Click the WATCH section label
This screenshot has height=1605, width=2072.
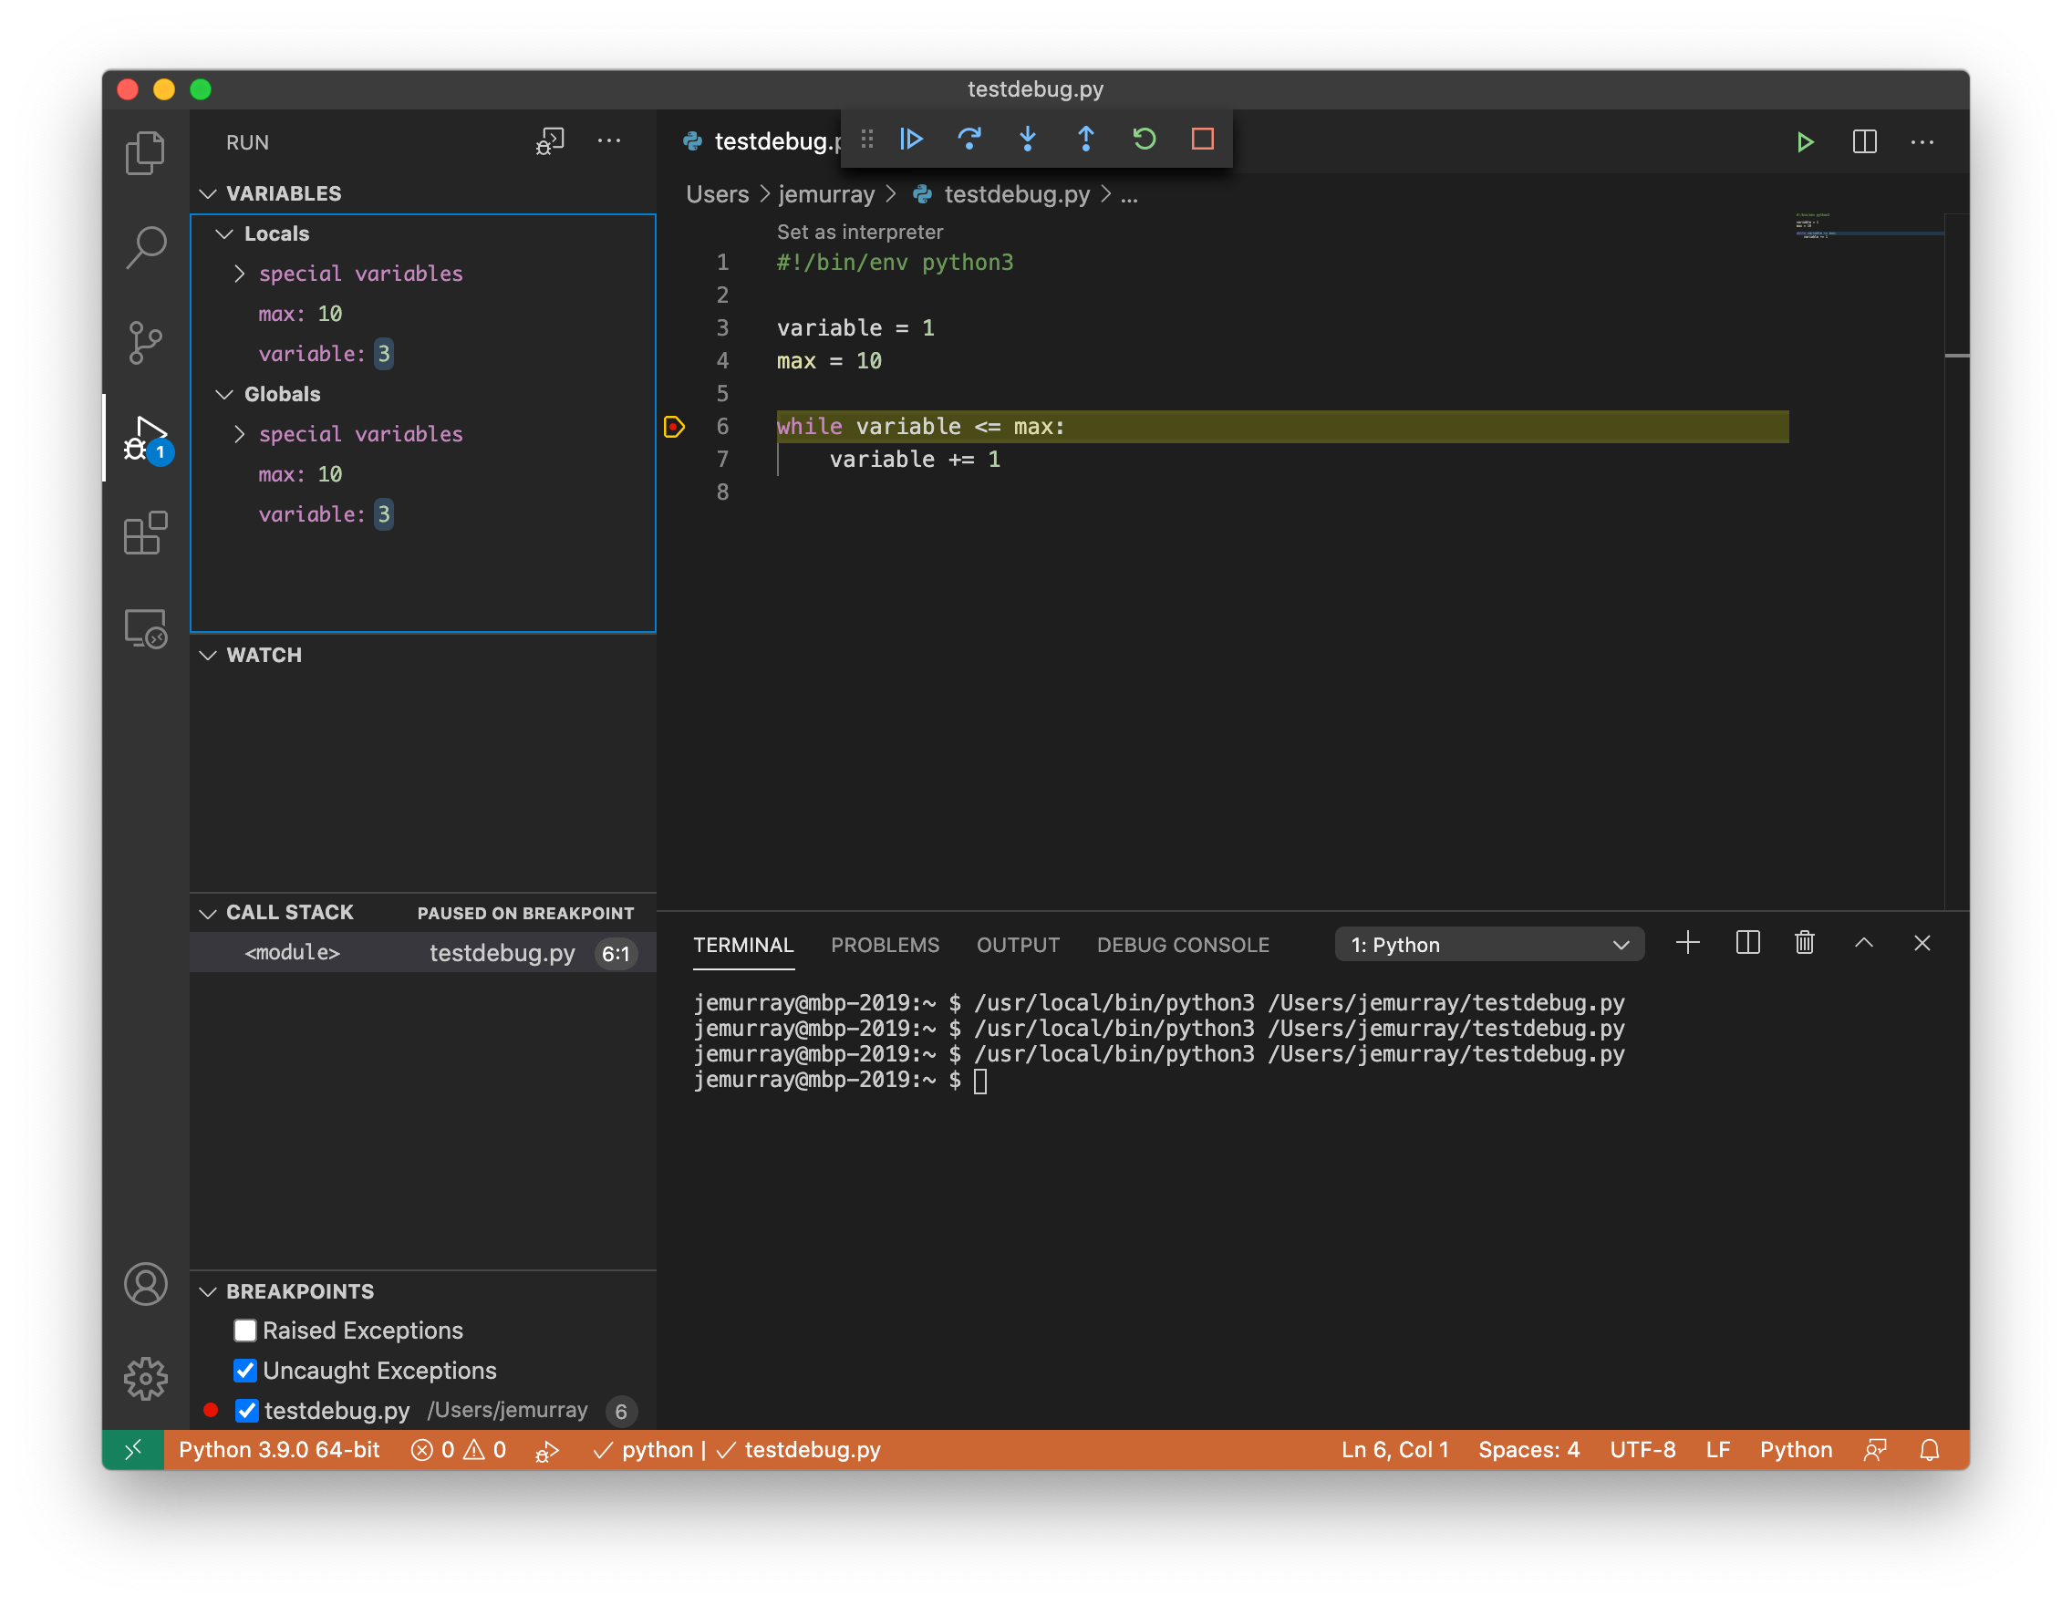pyautogui.click(x=265, y=655)
